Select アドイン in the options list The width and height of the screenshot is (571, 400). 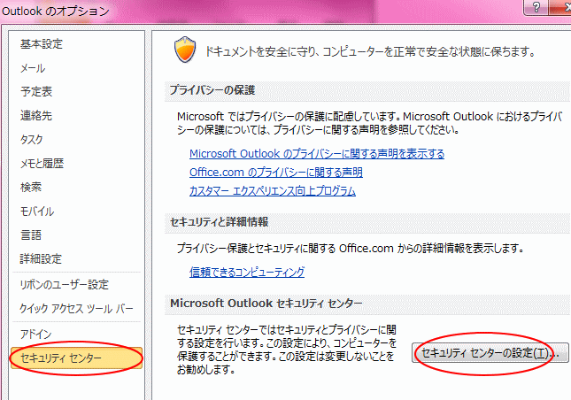35,334
